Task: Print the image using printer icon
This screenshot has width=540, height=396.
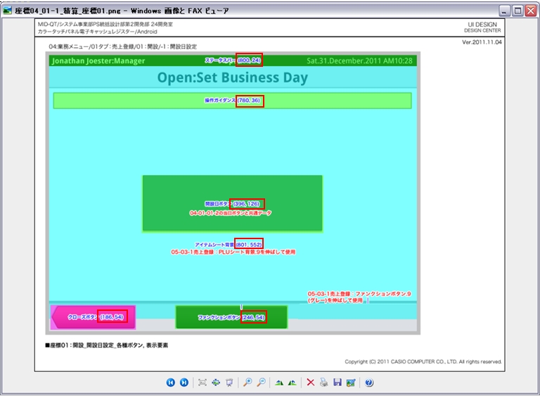Action: tap(323, 382)
